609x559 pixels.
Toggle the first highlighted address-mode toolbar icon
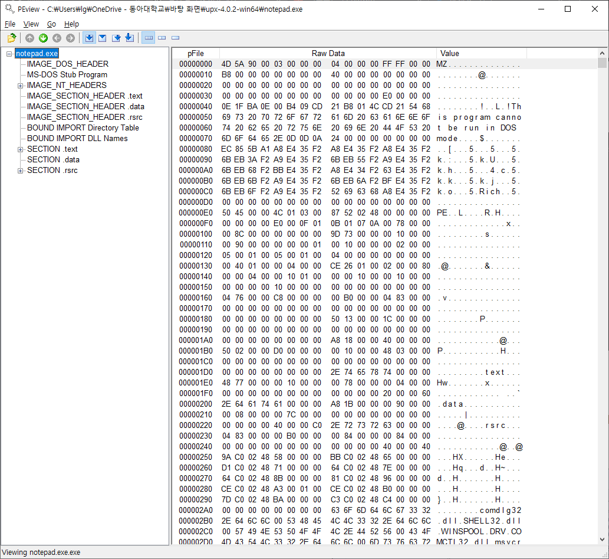90,38
